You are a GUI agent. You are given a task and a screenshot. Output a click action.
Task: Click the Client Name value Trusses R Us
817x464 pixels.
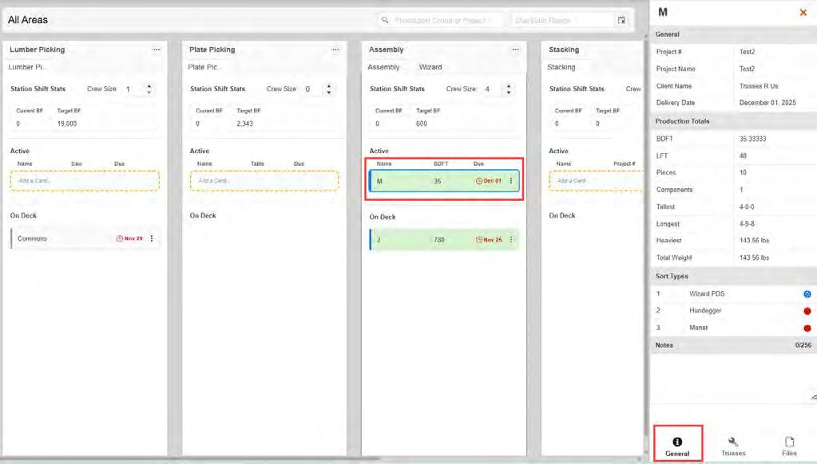pos(758,86)
